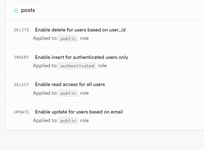Viewport: 204px width, 150px height.
Task: Click the public role badge under SELECT policy
Action: 68,93
